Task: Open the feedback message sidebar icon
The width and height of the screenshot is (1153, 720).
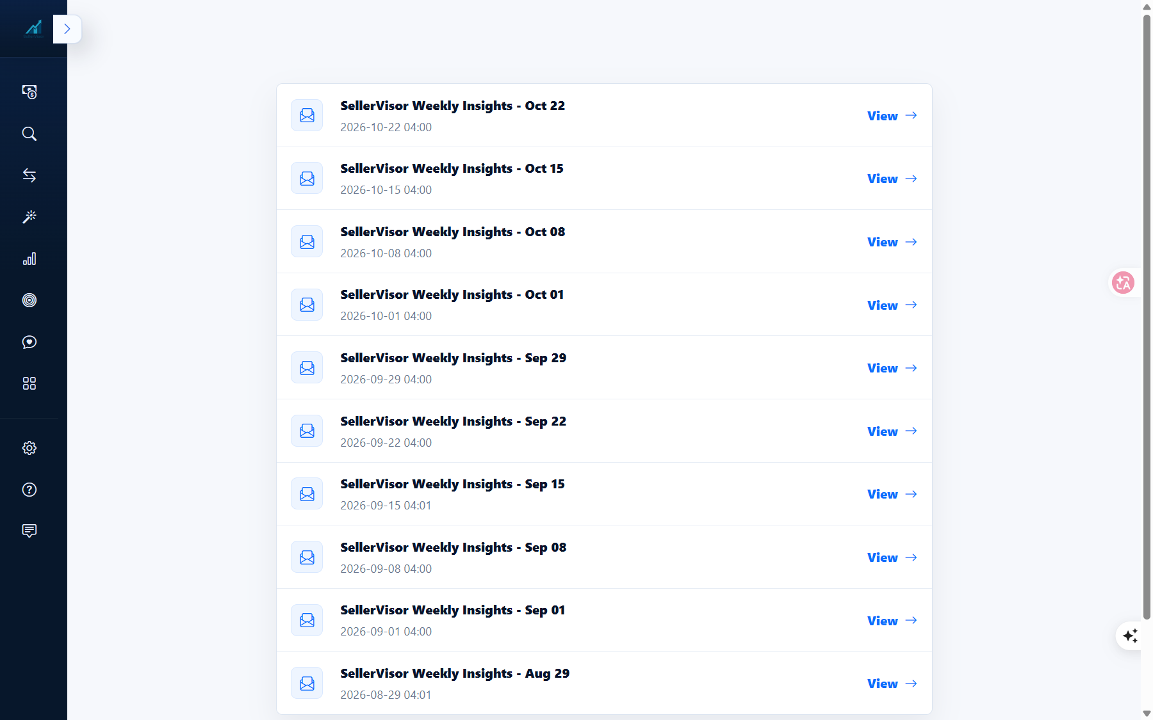Action: tap(29, 531)
